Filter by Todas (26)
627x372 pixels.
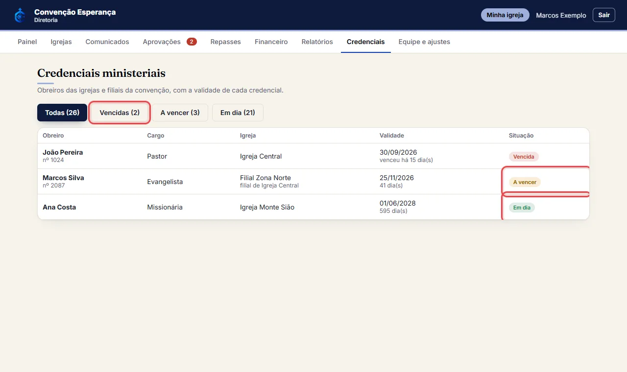pyautogui.click(x=62, y=113)
